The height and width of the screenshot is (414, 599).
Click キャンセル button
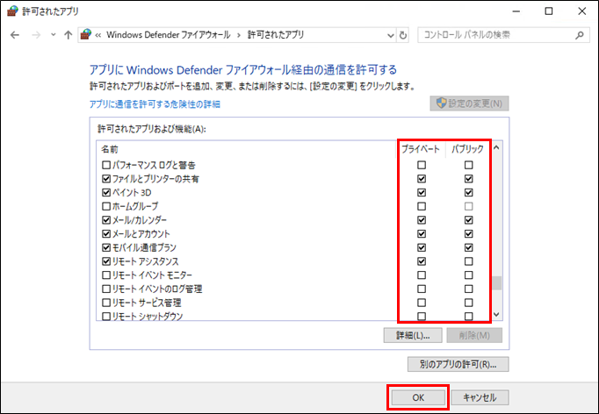tap(480, 397)
